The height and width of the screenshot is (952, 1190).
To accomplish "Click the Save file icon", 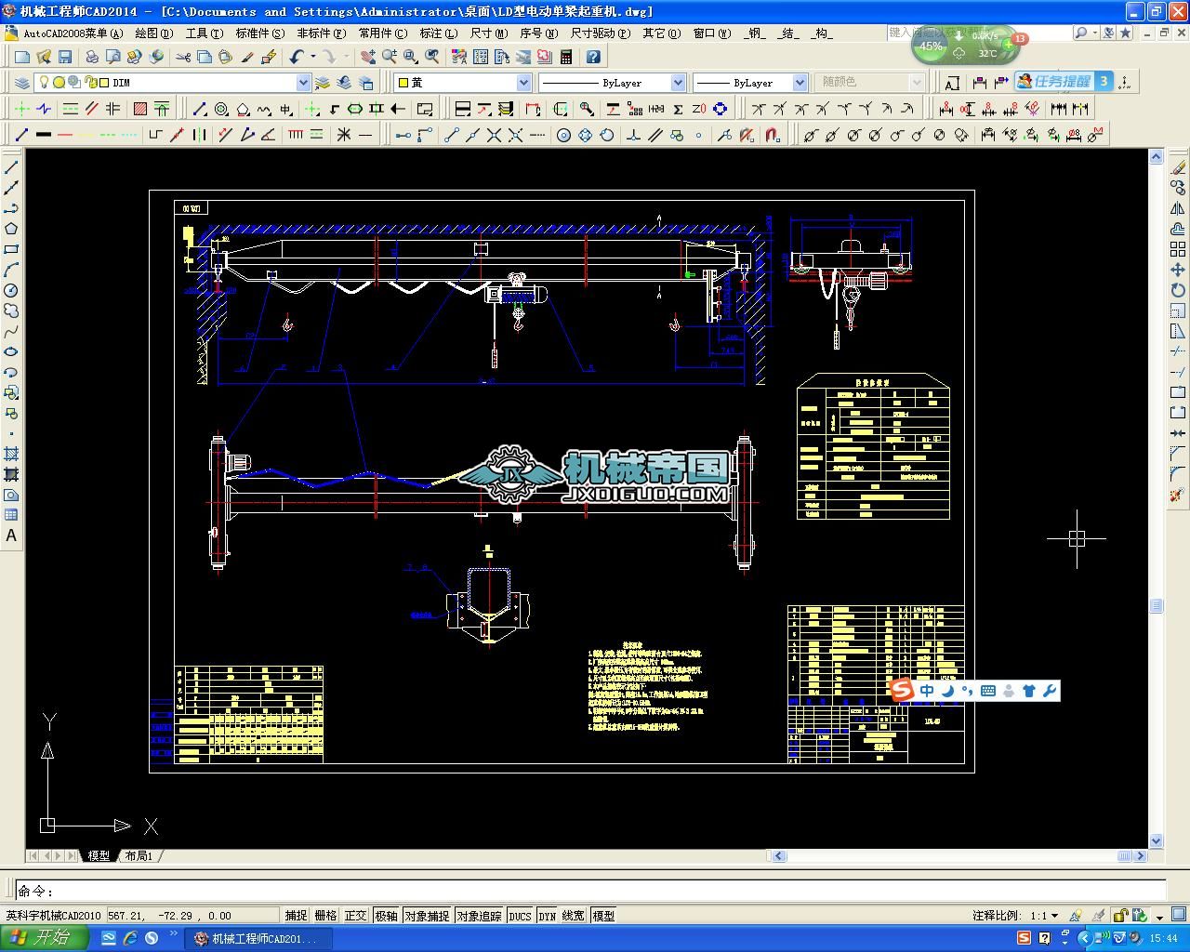I will click(x=64, y=57).
